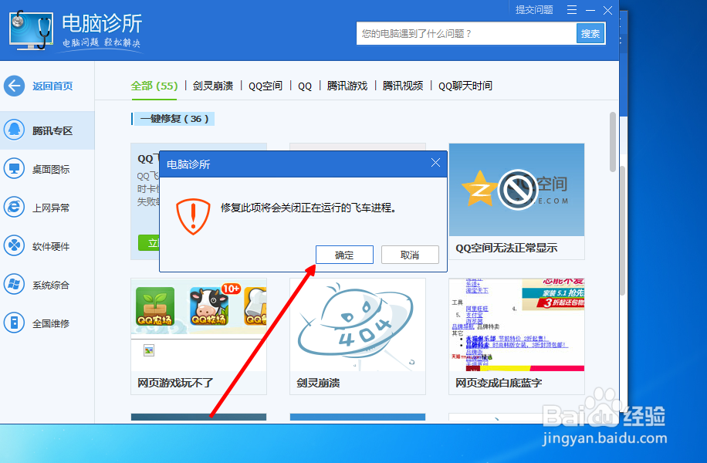Click 取消 to cancel the repair
The image size is (707, 463).
(410, 255)
